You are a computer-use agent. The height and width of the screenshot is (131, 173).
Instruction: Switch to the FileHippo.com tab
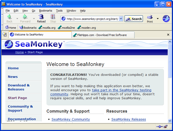coord(102,35)
